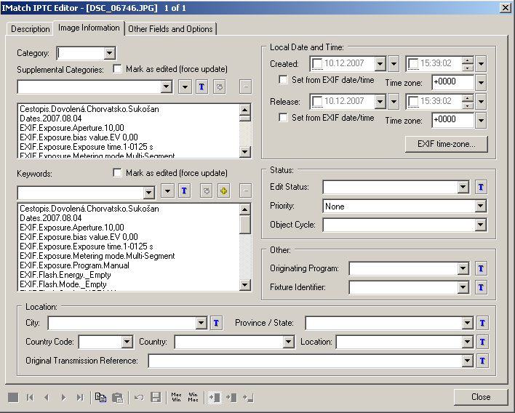
Task: Open Created date calendar dropdown
Action: coord(380,64)
